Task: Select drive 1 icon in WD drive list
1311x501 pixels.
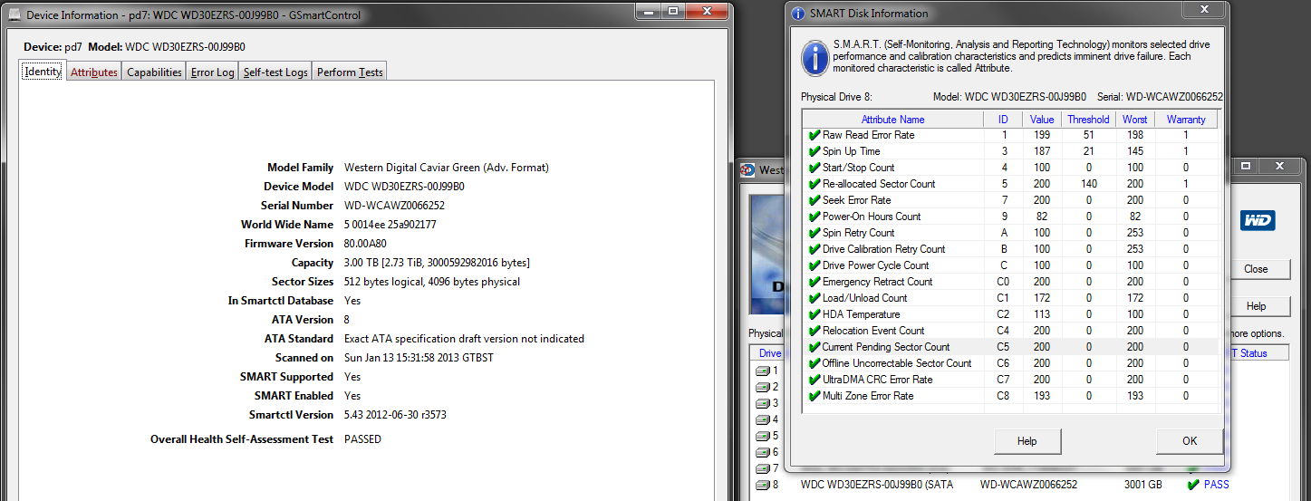Action: 762,371
